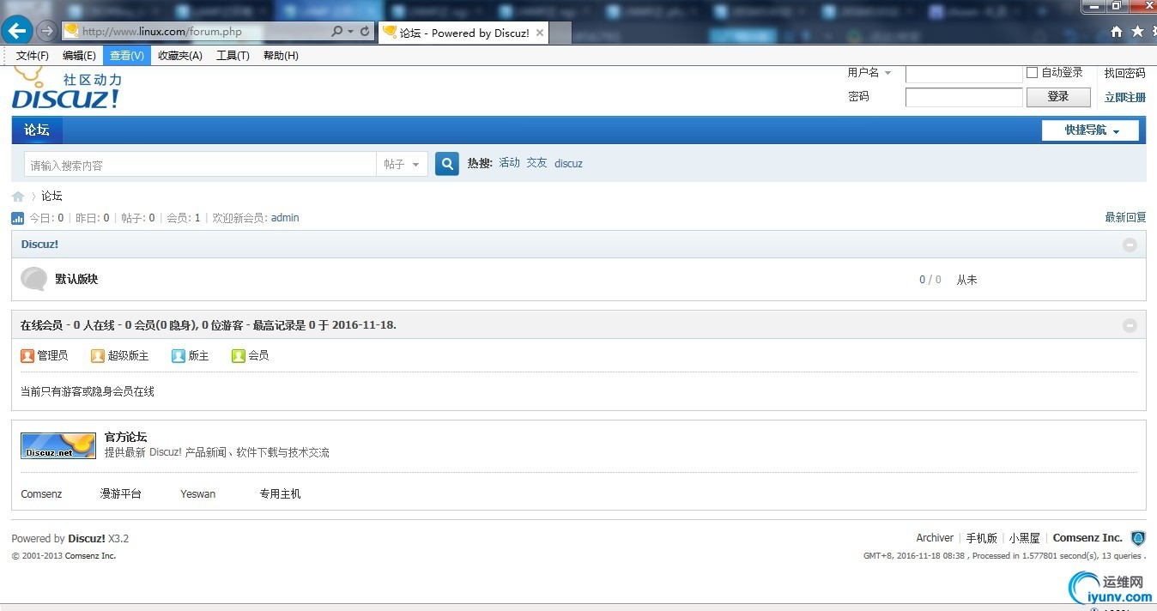Select the 论坛 navigation tab

coord(37,130)
